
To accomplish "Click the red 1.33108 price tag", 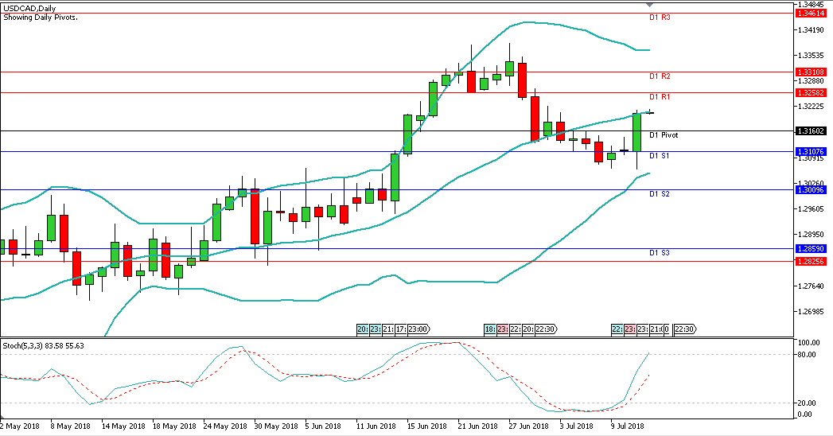I will [812, 72].
